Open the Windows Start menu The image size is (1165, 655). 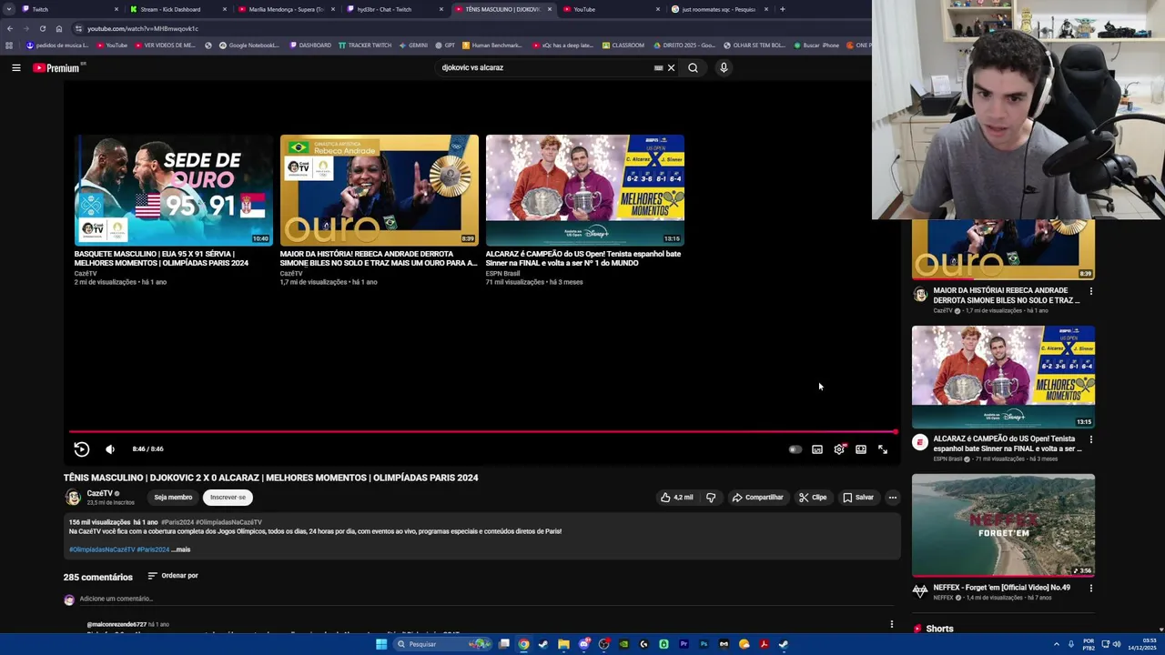point(381,644)
